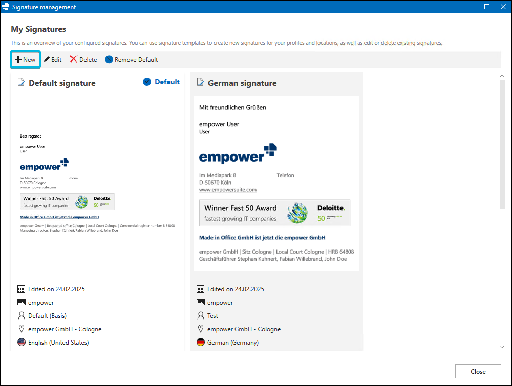Click template icon beside empower, Default card
Image resolution: width=512 pixels, height=386 pixels.
point(21,303)
